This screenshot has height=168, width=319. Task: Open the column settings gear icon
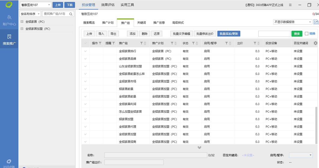315,43
